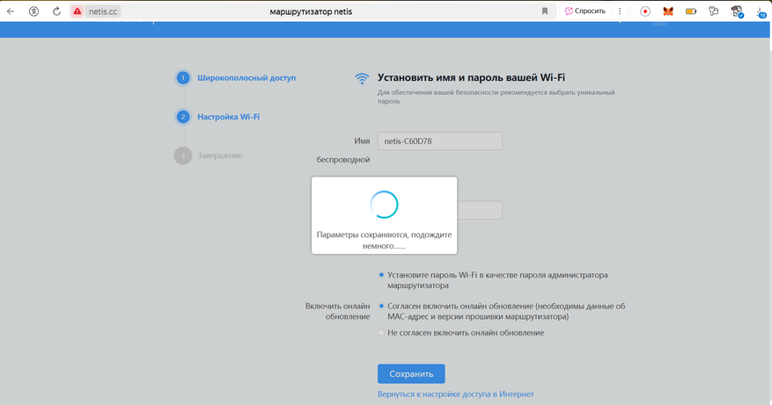Screen dimensions: 772x405
Task: Select step 1 Широкополосный доступ
Action: click(246, 77)
